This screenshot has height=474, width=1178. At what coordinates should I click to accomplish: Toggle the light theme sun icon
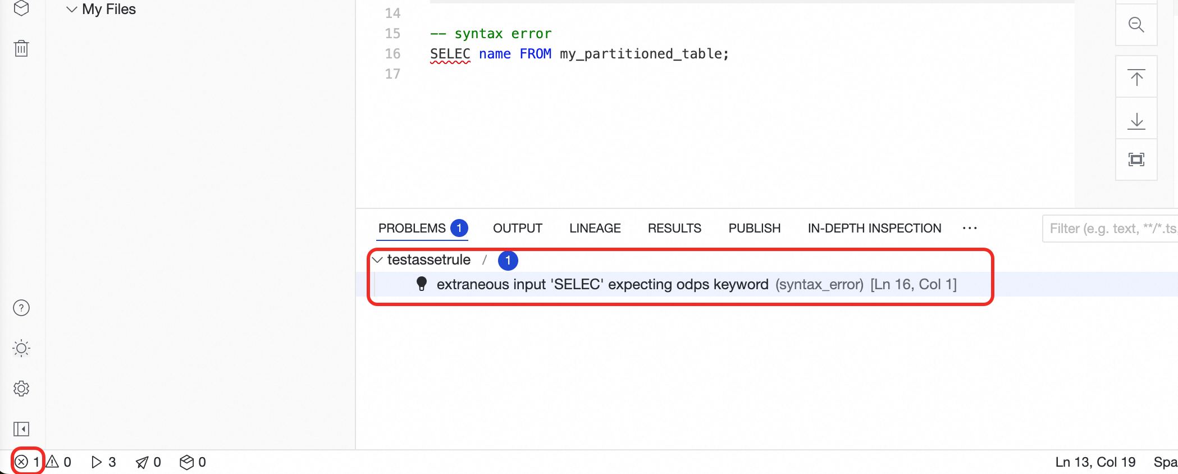point(21,348)
